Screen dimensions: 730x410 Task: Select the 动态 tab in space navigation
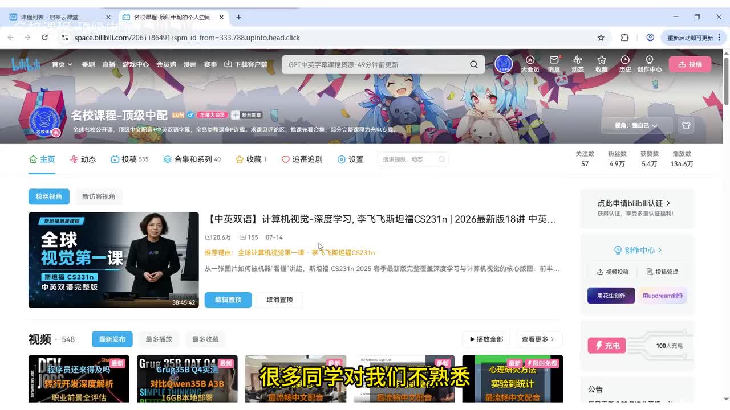pyautogui.click(x=83, y=159)
